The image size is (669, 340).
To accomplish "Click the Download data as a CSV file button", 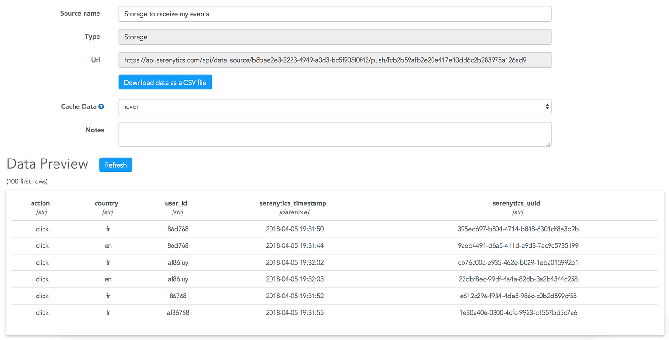I will pyautogui.click(x=165, y=82).
